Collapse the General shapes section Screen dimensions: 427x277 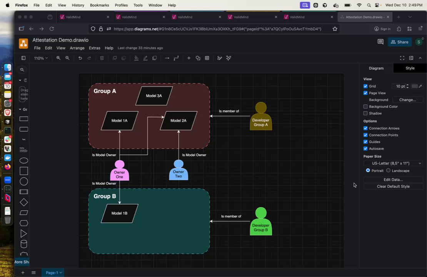(x=20, y=110)
